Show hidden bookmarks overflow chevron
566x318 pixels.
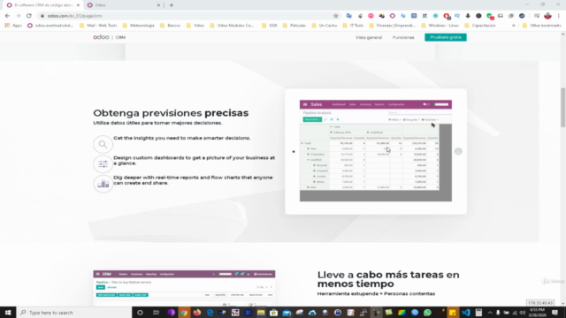(x=513, y=26)
